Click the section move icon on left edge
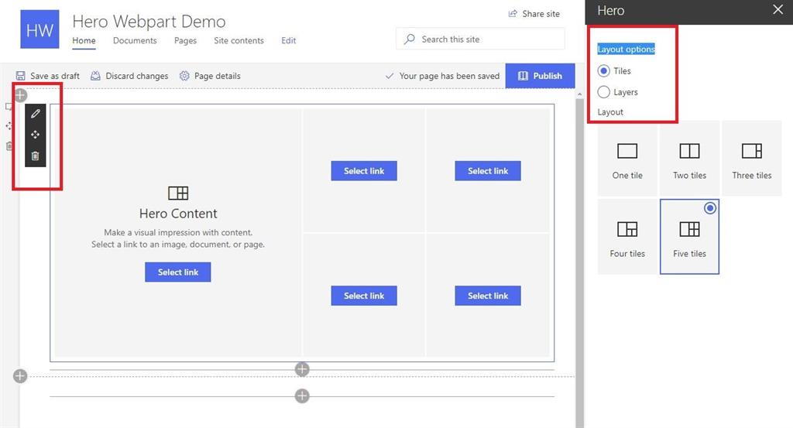 (9, 126)
